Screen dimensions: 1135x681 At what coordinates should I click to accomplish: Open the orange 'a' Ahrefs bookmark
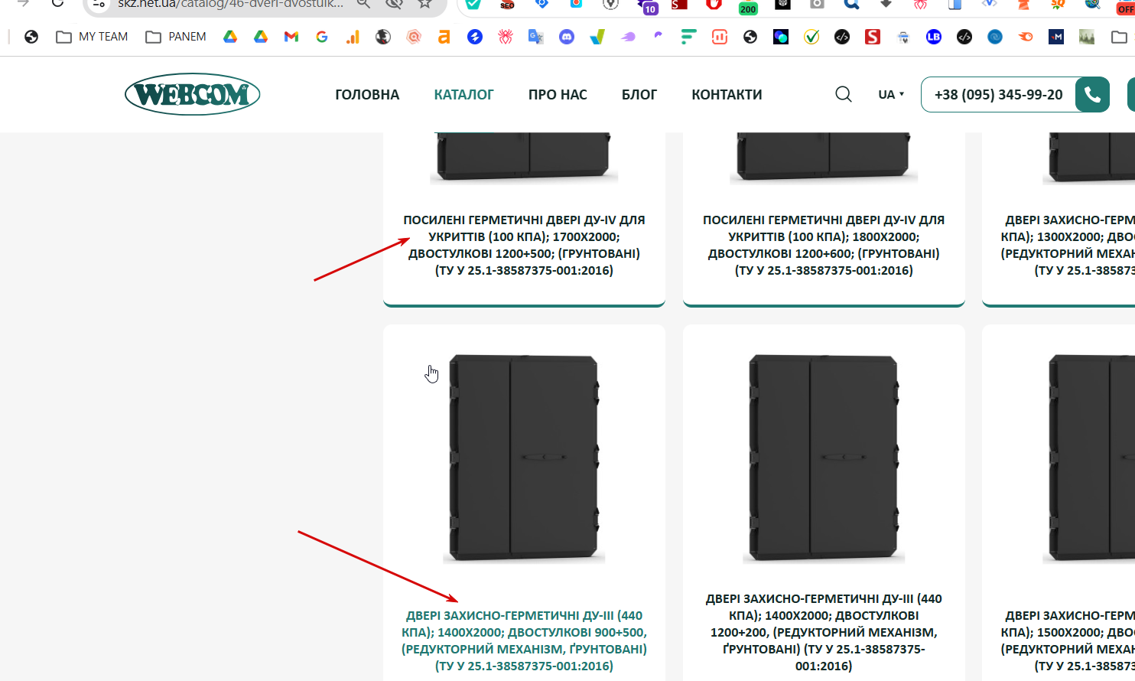click(444, 37)
